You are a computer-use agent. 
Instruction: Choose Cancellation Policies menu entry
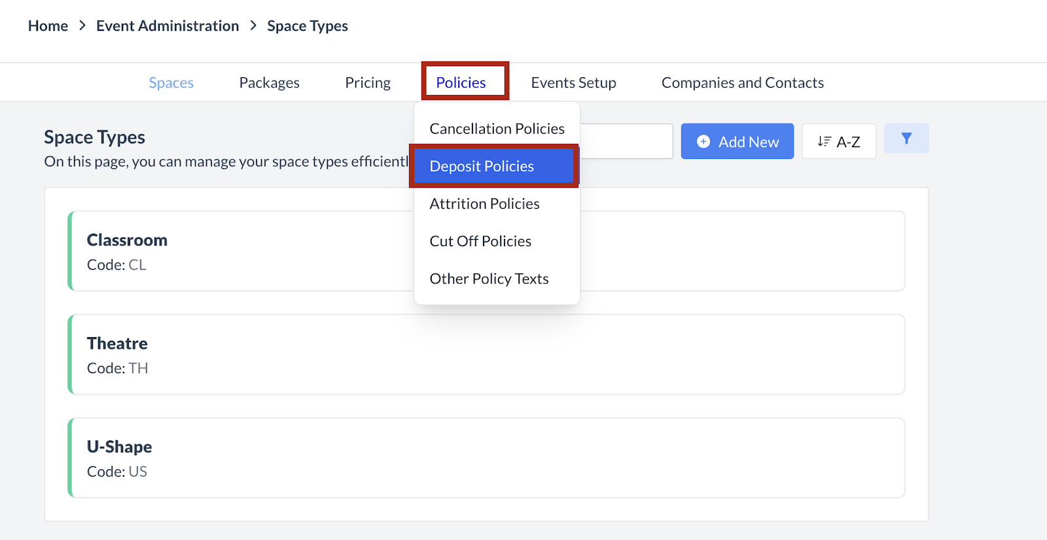[x=497, y=129]
